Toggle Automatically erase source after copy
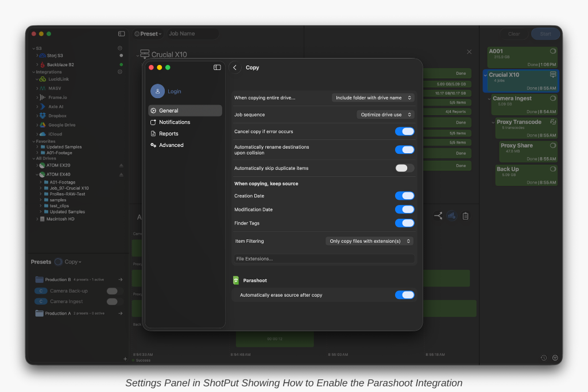 404,295
